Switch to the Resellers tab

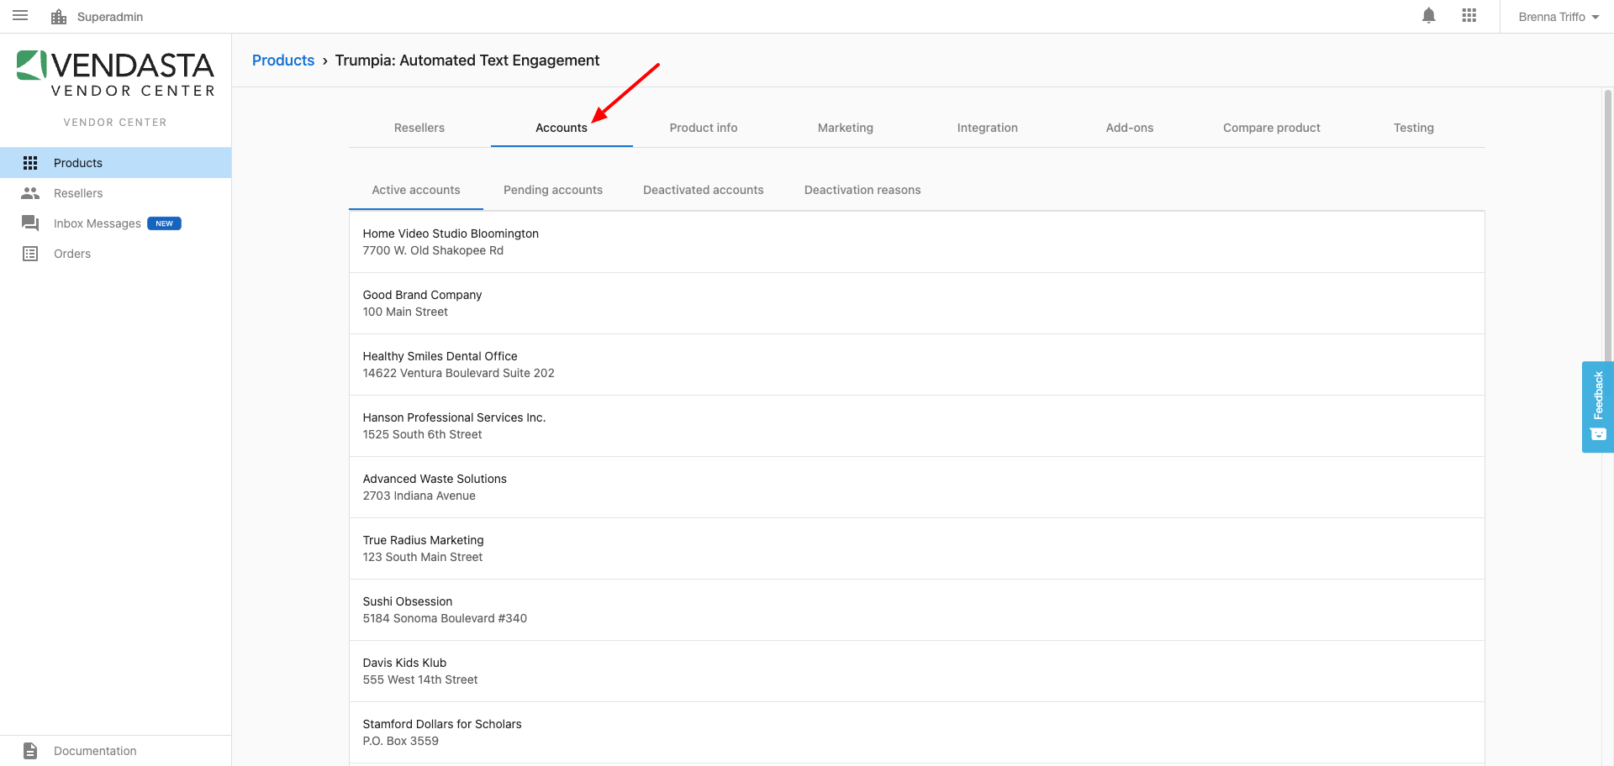pos(419,128)
